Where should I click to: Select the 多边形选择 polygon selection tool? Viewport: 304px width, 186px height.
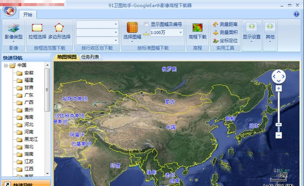pos(59,31)
